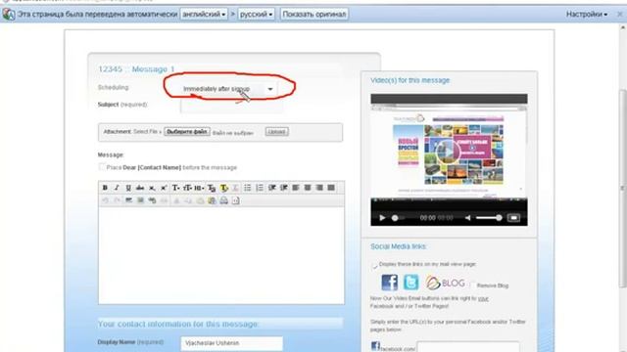Click the Facebook social icon
Screen dimensions: 627x352
[390, 283]
